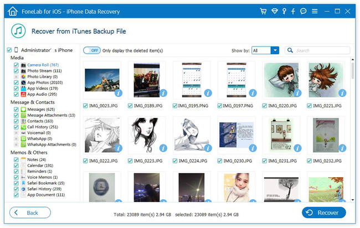Uncheck the IMG_0189.JPG checkbox
The width and height of the screenshot is (360, 228).
(x=130, y=106)
